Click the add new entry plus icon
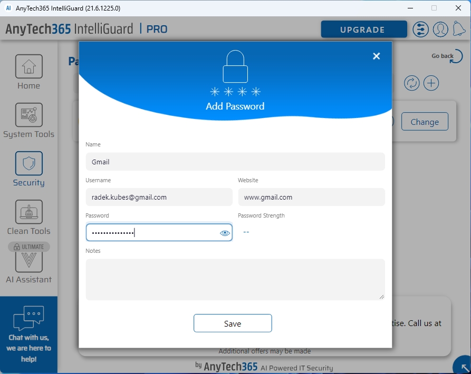Image resolution: width=471 pixels, height=374 pixels. [x=431, y=83]
